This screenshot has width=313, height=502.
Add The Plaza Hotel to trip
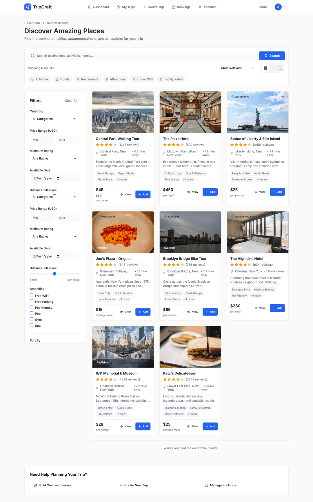click(210, 192)
